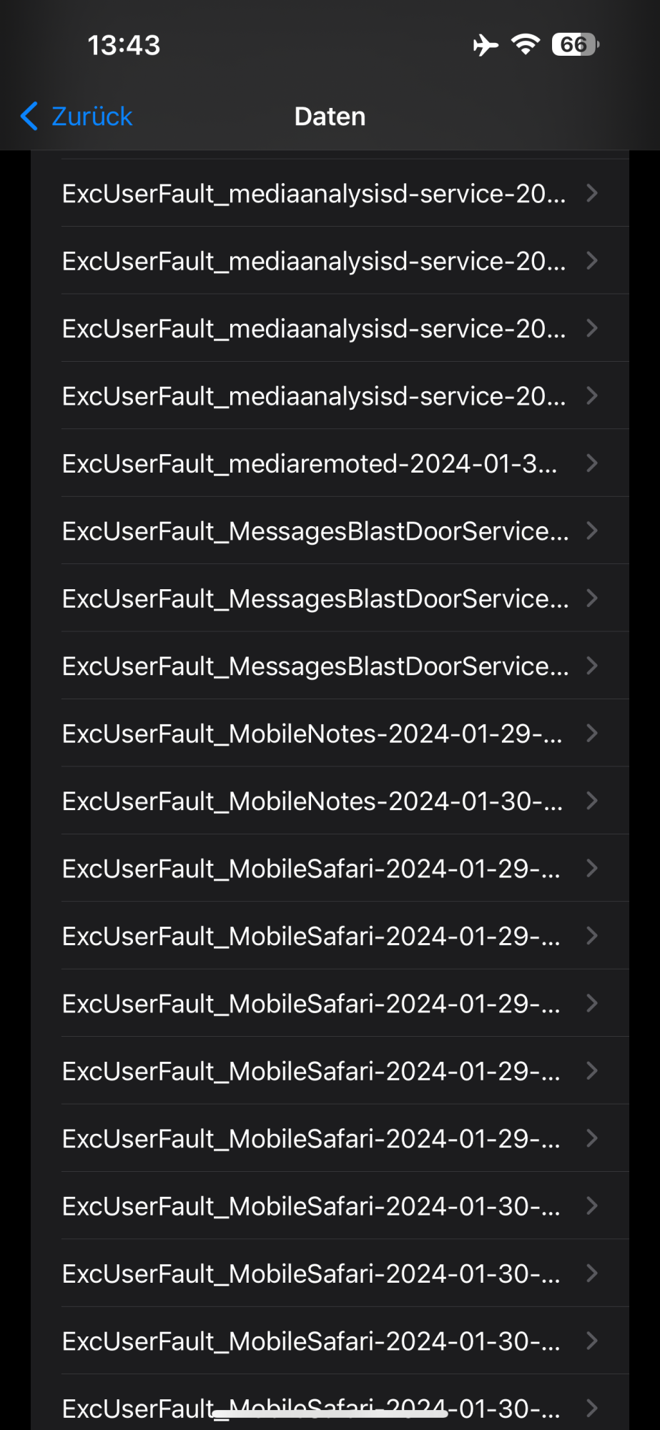
Task: Tap the chevron beside the mediaremoted entry
Action: [592, 463]
